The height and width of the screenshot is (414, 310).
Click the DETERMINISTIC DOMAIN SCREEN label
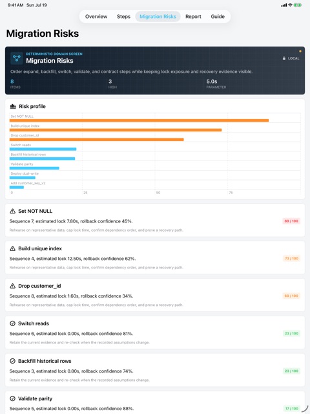54,54
